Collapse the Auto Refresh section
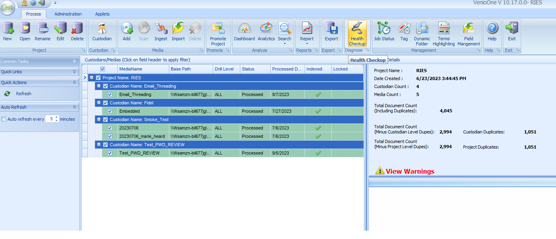This screenshot has height=239, width=556. (74, 107)
